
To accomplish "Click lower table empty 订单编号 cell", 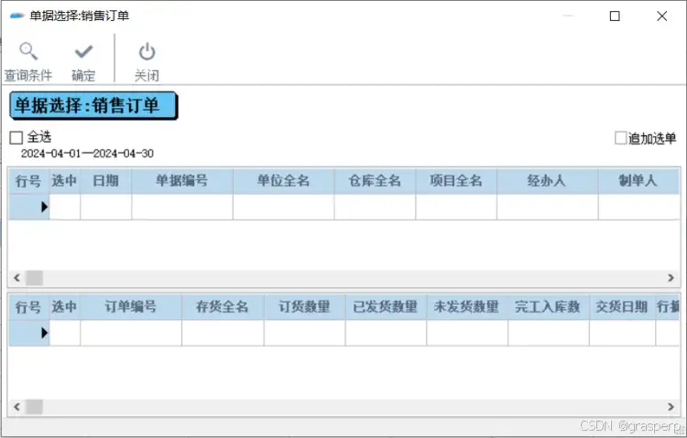I will (131, 333).
